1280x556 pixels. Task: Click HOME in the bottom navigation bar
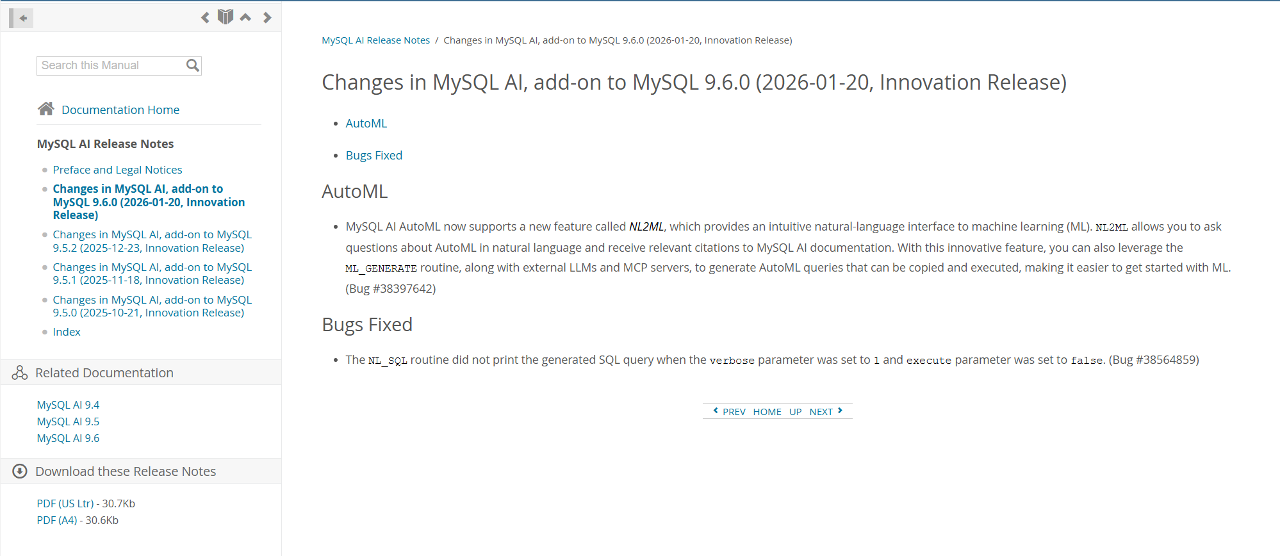tap(767, 411)
